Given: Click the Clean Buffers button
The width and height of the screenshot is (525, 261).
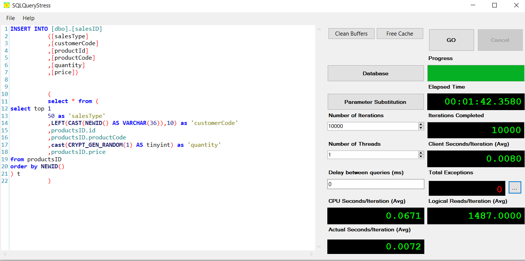Looking at the screenshot, I should (351, 33).
